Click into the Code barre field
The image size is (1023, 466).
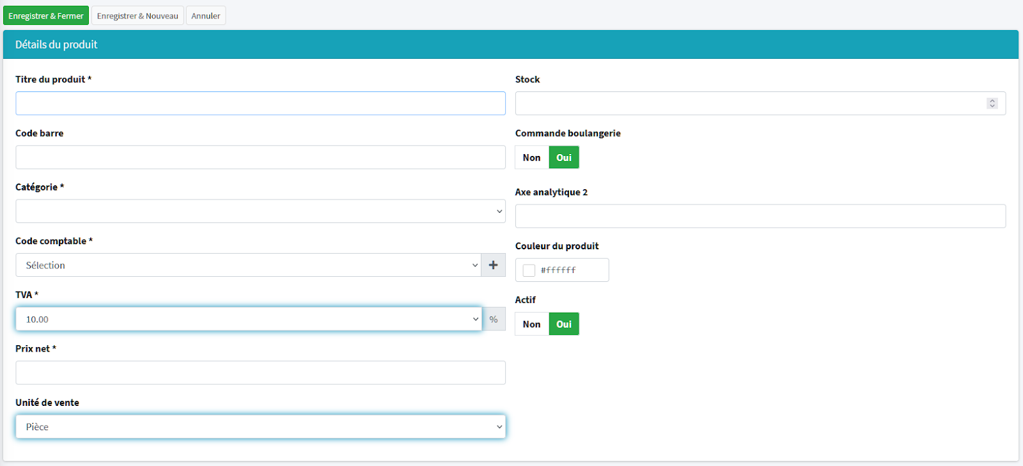pyautogui.click(x=260, y=157)
